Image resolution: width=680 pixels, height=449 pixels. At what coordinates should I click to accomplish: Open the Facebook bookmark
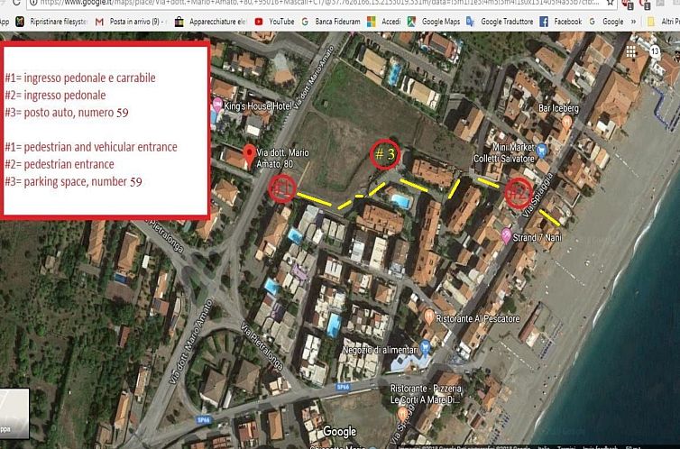click(x=560, y=21)
